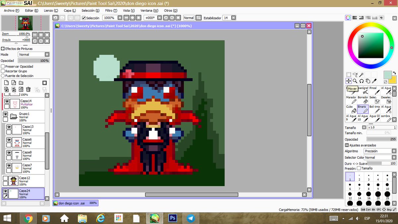Select the rectangular selection tool
This screenshot has height=224, width=398.
349,75
